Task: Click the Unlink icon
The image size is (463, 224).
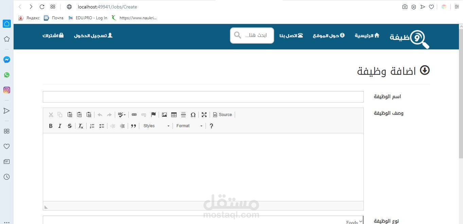Action: click(x=144, y=115)
